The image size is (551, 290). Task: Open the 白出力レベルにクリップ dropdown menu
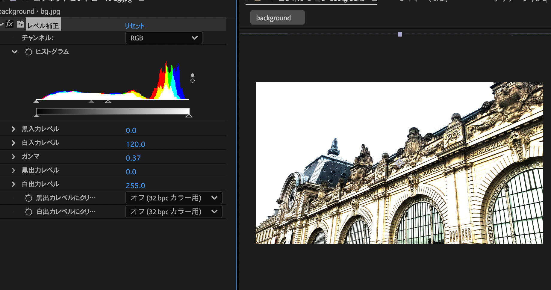(174, 212)
